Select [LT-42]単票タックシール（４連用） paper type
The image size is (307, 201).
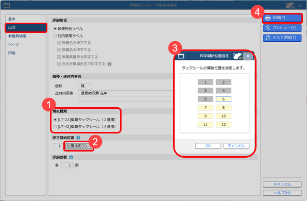(x=55, y=127)
